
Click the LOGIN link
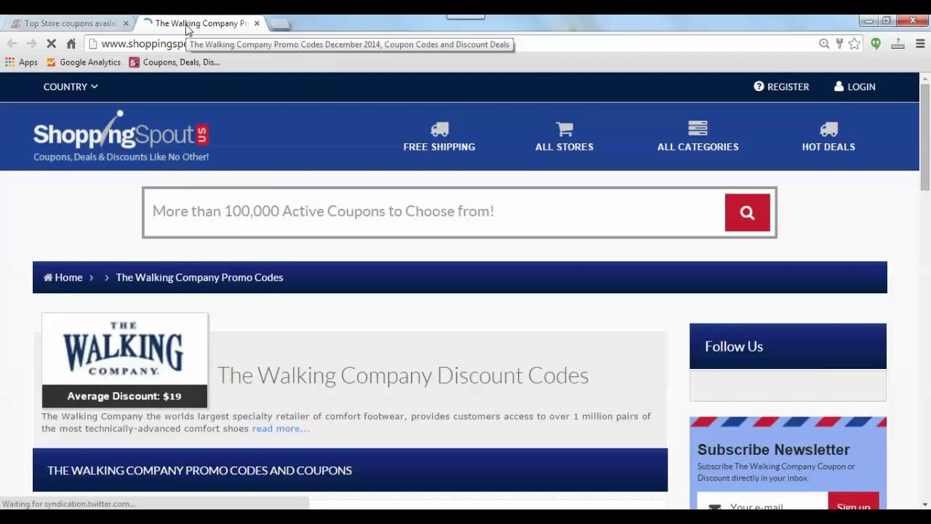pos(855,87)
